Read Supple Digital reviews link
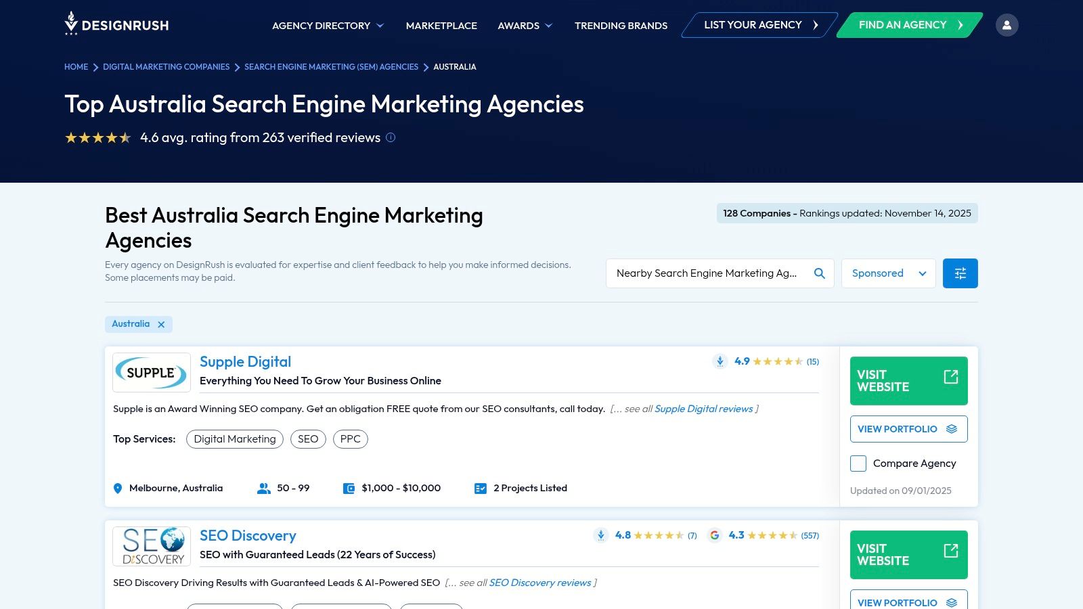 tap(704, 409)
